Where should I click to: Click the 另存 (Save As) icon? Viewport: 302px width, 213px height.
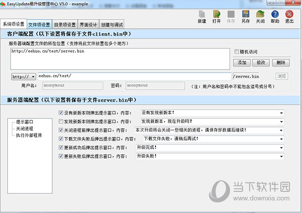tap(246, 17)
